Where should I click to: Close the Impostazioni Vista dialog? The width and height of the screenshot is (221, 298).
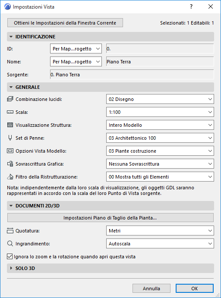(211, 6)
